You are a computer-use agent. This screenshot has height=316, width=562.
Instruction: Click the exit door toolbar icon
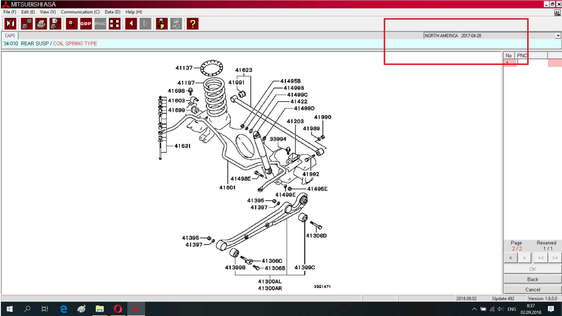(11, 24)
